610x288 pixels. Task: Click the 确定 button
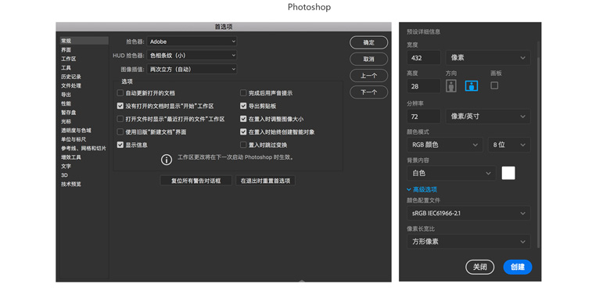point(369,42)
